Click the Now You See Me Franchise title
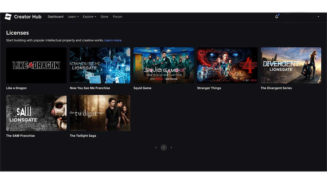Viewport: 327px width, 184px height. 90,88
